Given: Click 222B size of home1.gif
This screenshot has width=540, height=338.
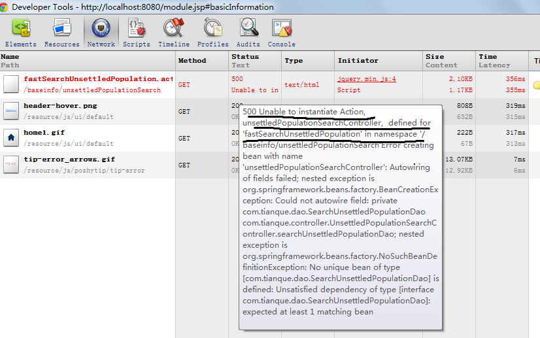Looking at the screenshot, I should click(x=465, y=133).
